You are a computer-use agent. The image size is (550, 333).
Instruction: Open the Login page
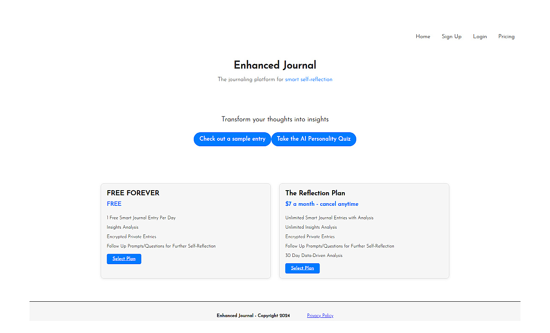tap(480, 36)
